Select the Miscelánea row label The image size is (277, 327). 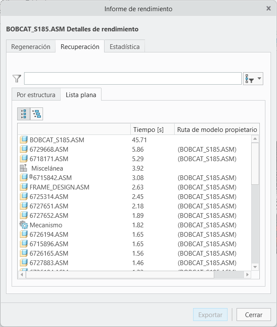click(x=47, y=168)
